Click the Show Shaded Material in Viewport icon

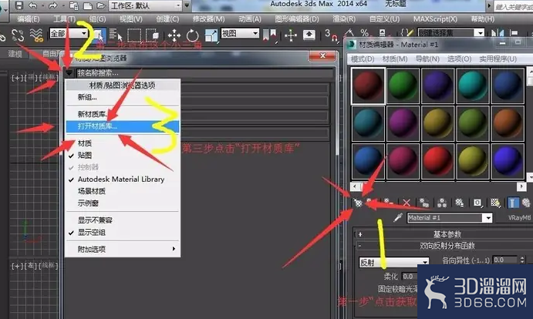pyautogui.click(x=495, y=203)
